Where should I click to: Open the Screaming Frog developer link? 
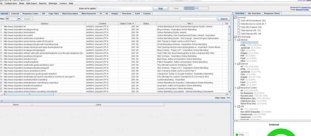pyautogui.click(x=306, y=7)
